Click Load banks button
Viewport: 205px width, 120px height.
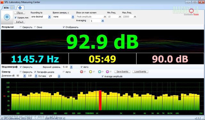[x=140, y=72]
